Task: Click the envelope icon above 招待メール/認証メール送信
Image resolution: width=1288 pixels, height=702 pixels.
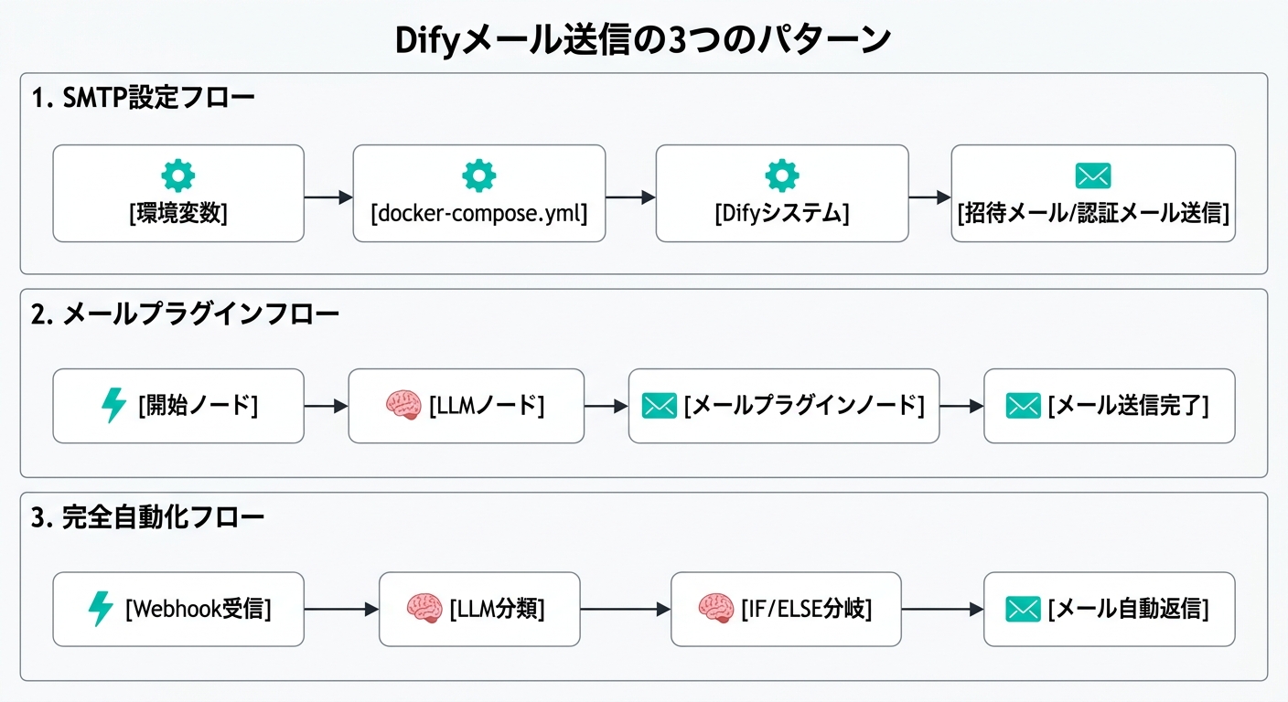Action: click(x=1093, y=175)
